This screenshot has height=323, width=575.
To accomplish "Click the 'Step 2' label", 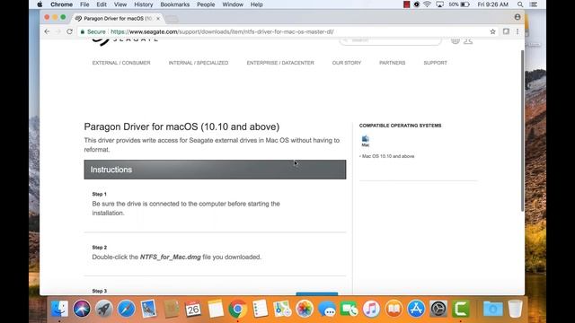I will 100,248.
